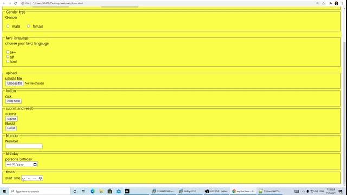Open touch keyboard icon in system tray
The height and width of the screenshot is (195, 347).
coord(297,191)
